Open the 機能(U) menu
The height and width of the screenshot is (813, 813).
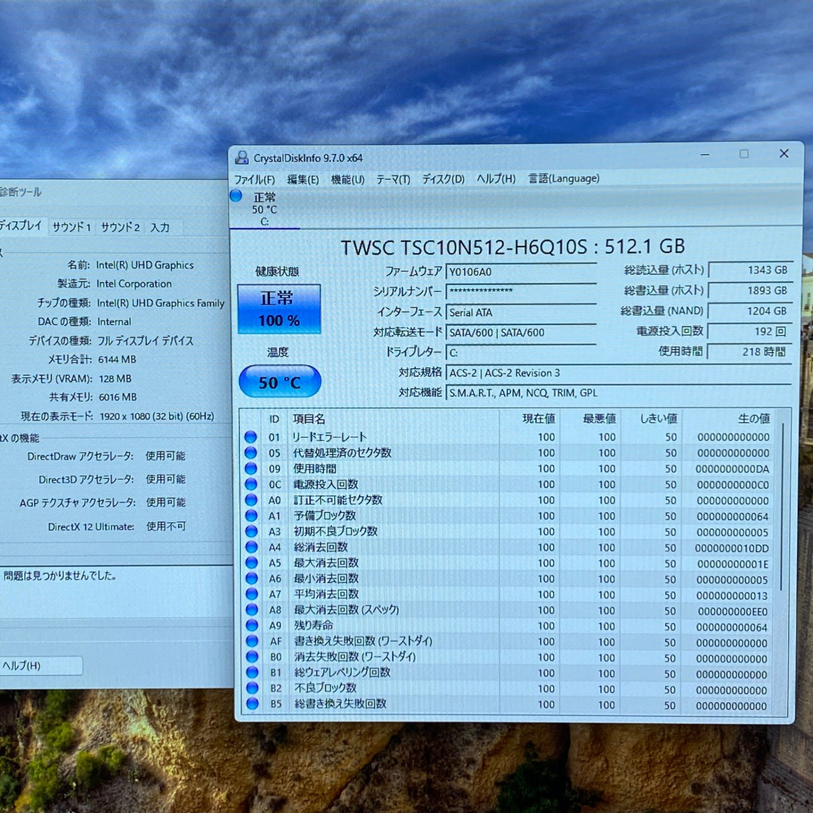pos(347,180)
